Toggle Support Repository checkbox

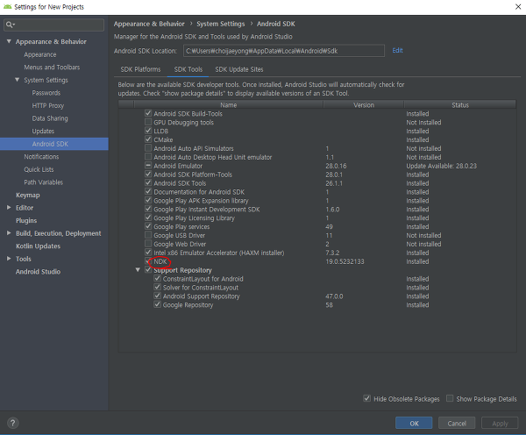click(148, 270)
